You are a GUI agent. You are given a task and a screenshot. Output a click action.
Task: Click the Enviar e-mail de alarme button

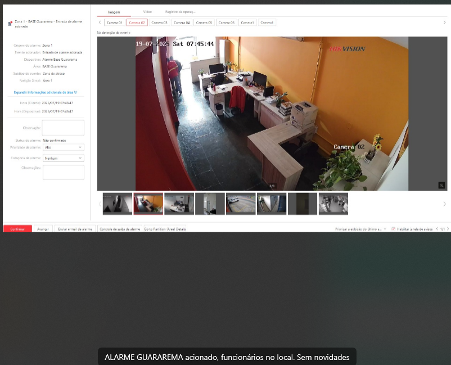(x=75, y=229)
